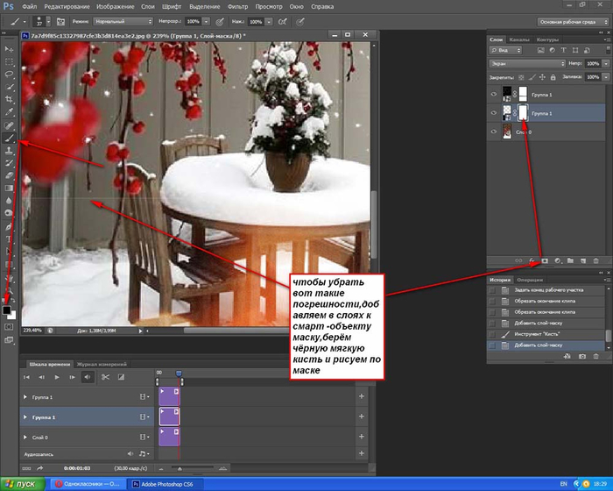Switch to the Каналы tab
Viewport: 613px width, 491px height.
click(519, 39)
